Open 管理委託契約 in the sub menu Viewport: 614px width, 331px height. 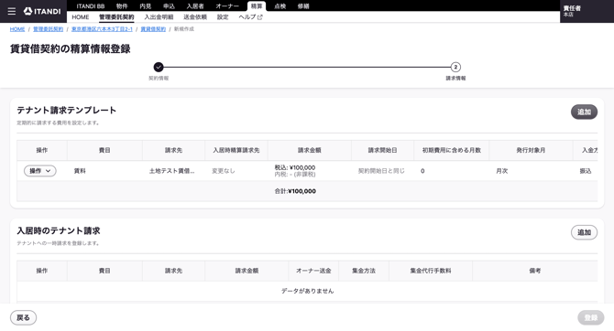pos(116,17)
